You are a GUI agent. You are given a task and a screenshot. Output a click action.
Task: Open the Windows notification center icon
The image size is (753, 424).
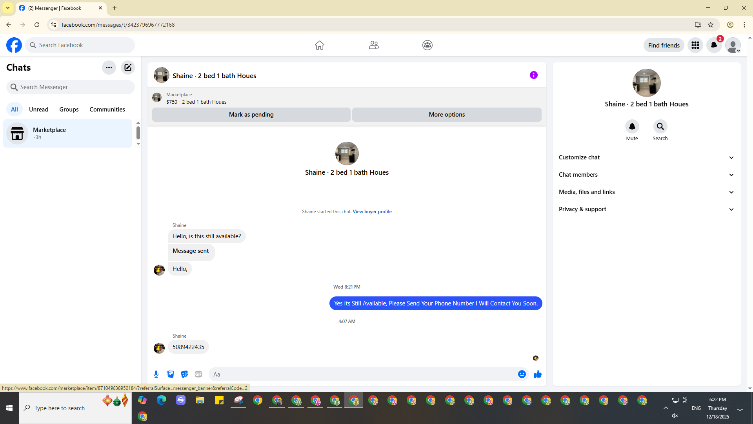tap(740, 408)
